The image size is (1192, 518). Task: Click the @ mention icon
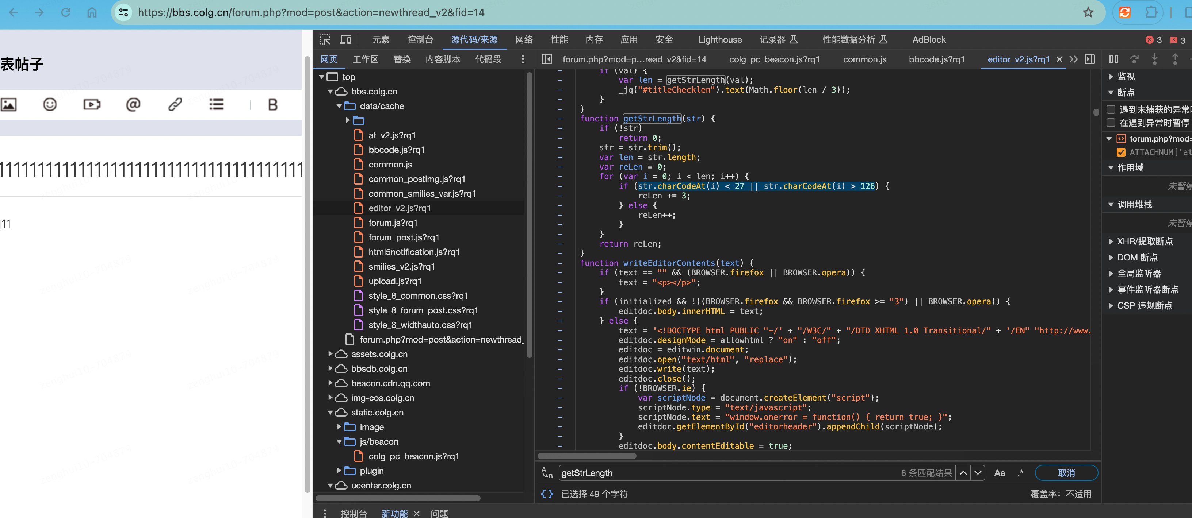coord(133,104)
